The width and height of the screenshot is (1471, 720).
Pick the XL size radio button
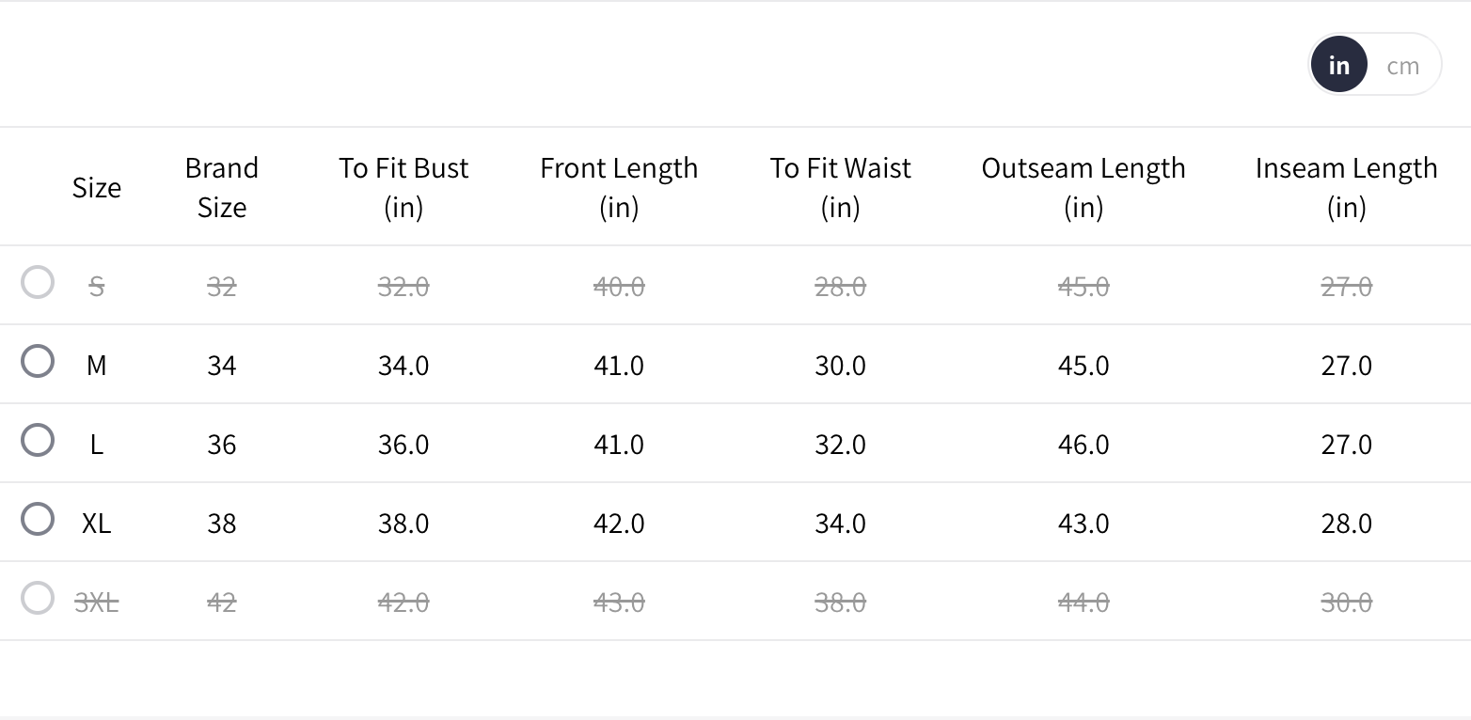(38, 519)
